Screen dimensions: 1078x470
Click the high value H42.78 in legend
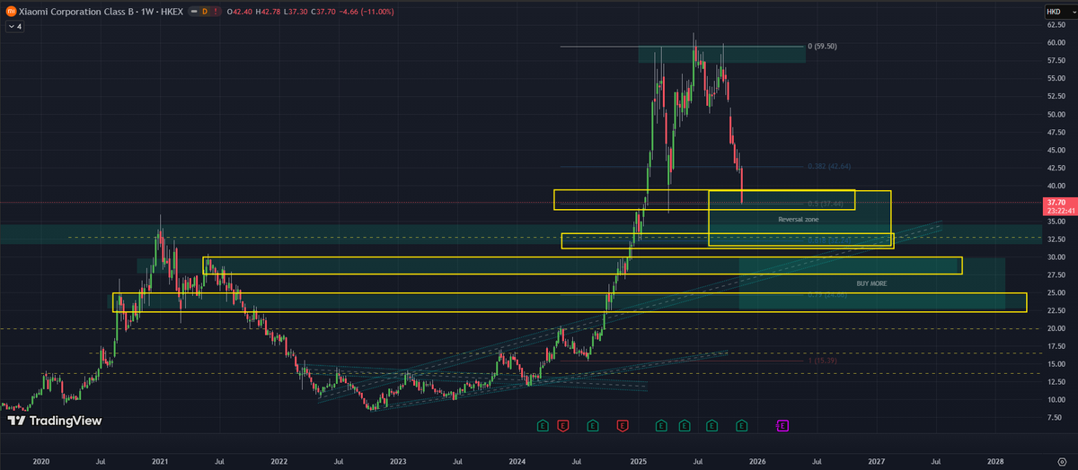[x=268, y=12]
